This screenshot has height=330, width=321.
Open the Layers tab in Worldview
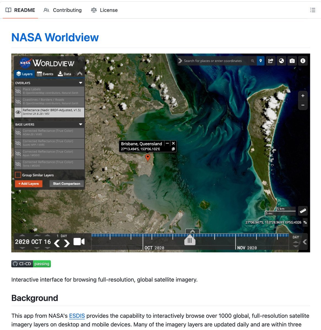(24, 74)
